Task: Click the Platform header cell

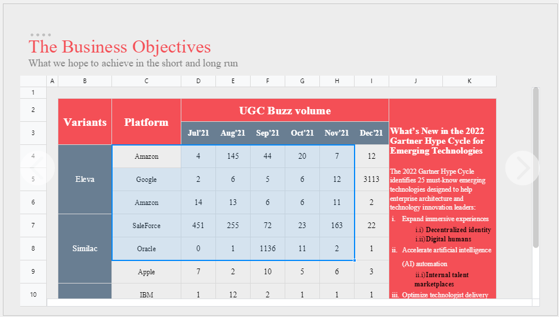Action: [146, 122]
